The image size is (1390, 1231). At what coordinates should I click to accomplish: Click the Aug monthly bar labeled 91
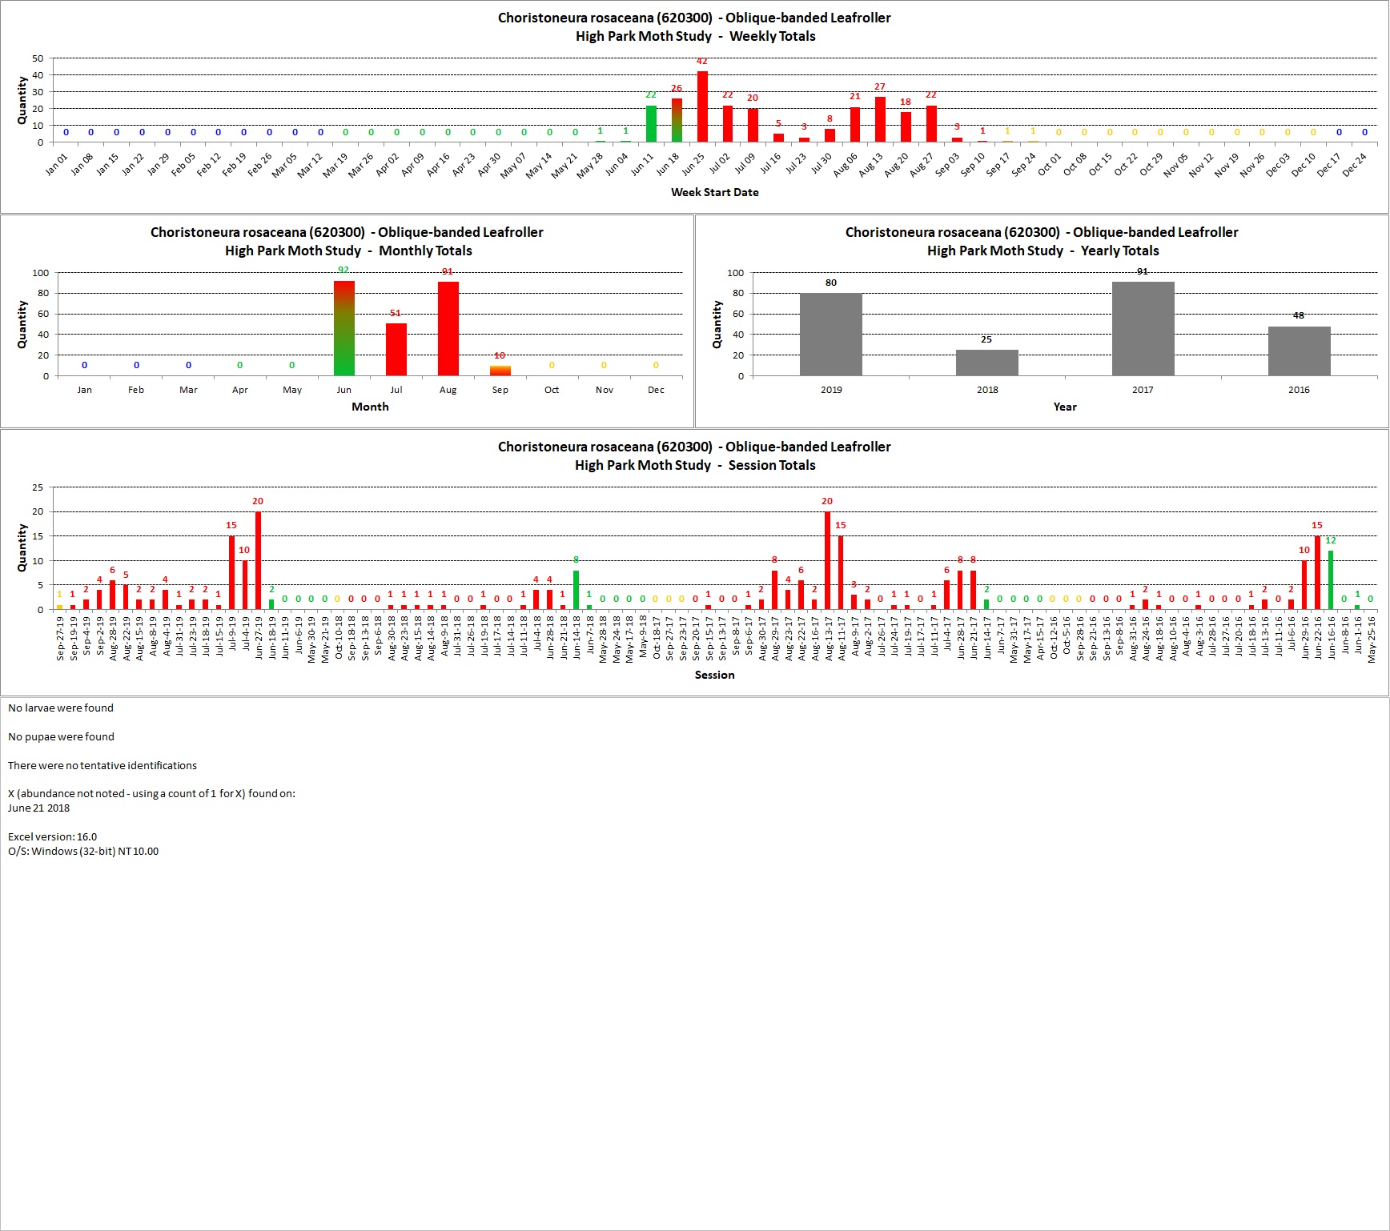pos(448,328)
